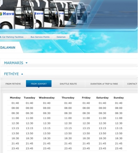Image resolution: width=138 pixels, height=153 pixels.
Task: Select Friday 12:30 departure time
Action: point(86,123)
